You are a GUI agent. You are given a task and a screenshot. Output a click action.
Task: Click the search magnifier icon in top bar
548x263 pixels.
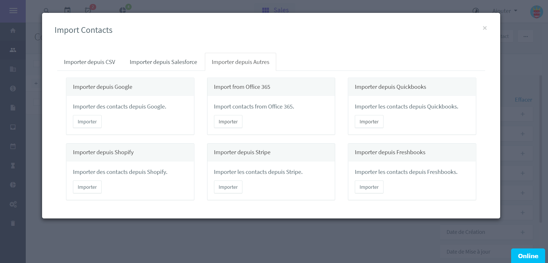tap(46, 11)
